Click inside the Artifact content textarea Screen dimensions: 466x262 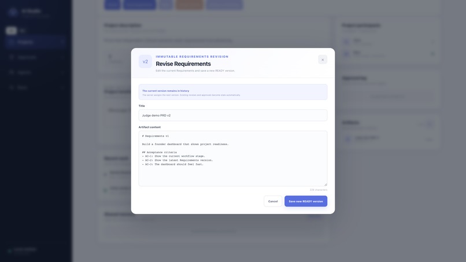click(232, 158)
